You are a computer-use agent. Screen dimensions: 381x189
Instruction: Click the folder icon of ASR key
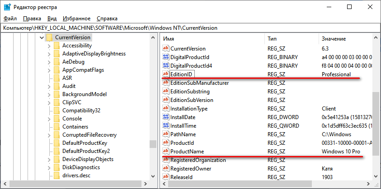[56, 78]
